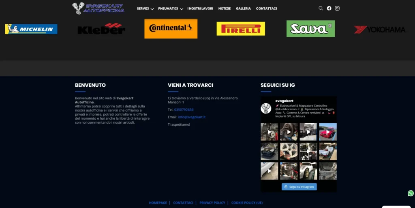
Task: Email info@svagokart.it link
Action: 192,117
